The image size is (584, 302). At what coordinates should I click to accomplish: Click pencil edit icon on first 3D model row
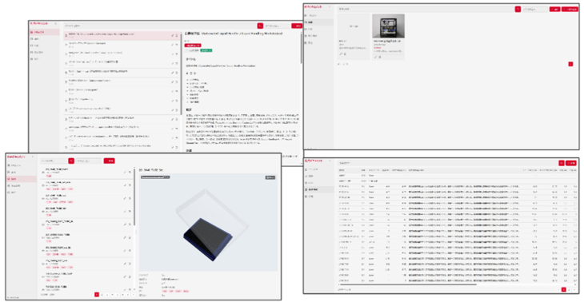[125, 172]
